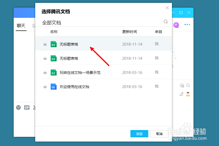
Task: Click chat bubble icon in chat side panel
Action: [182, 85]
